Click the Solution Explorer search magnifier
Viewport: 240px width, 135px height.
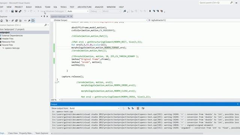tap(46, 25)
